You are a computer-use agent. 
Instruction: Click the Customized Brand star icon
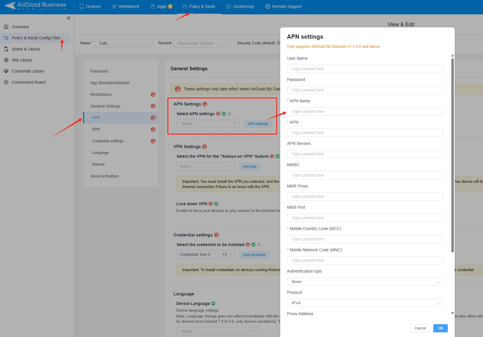tap(6, 82)
